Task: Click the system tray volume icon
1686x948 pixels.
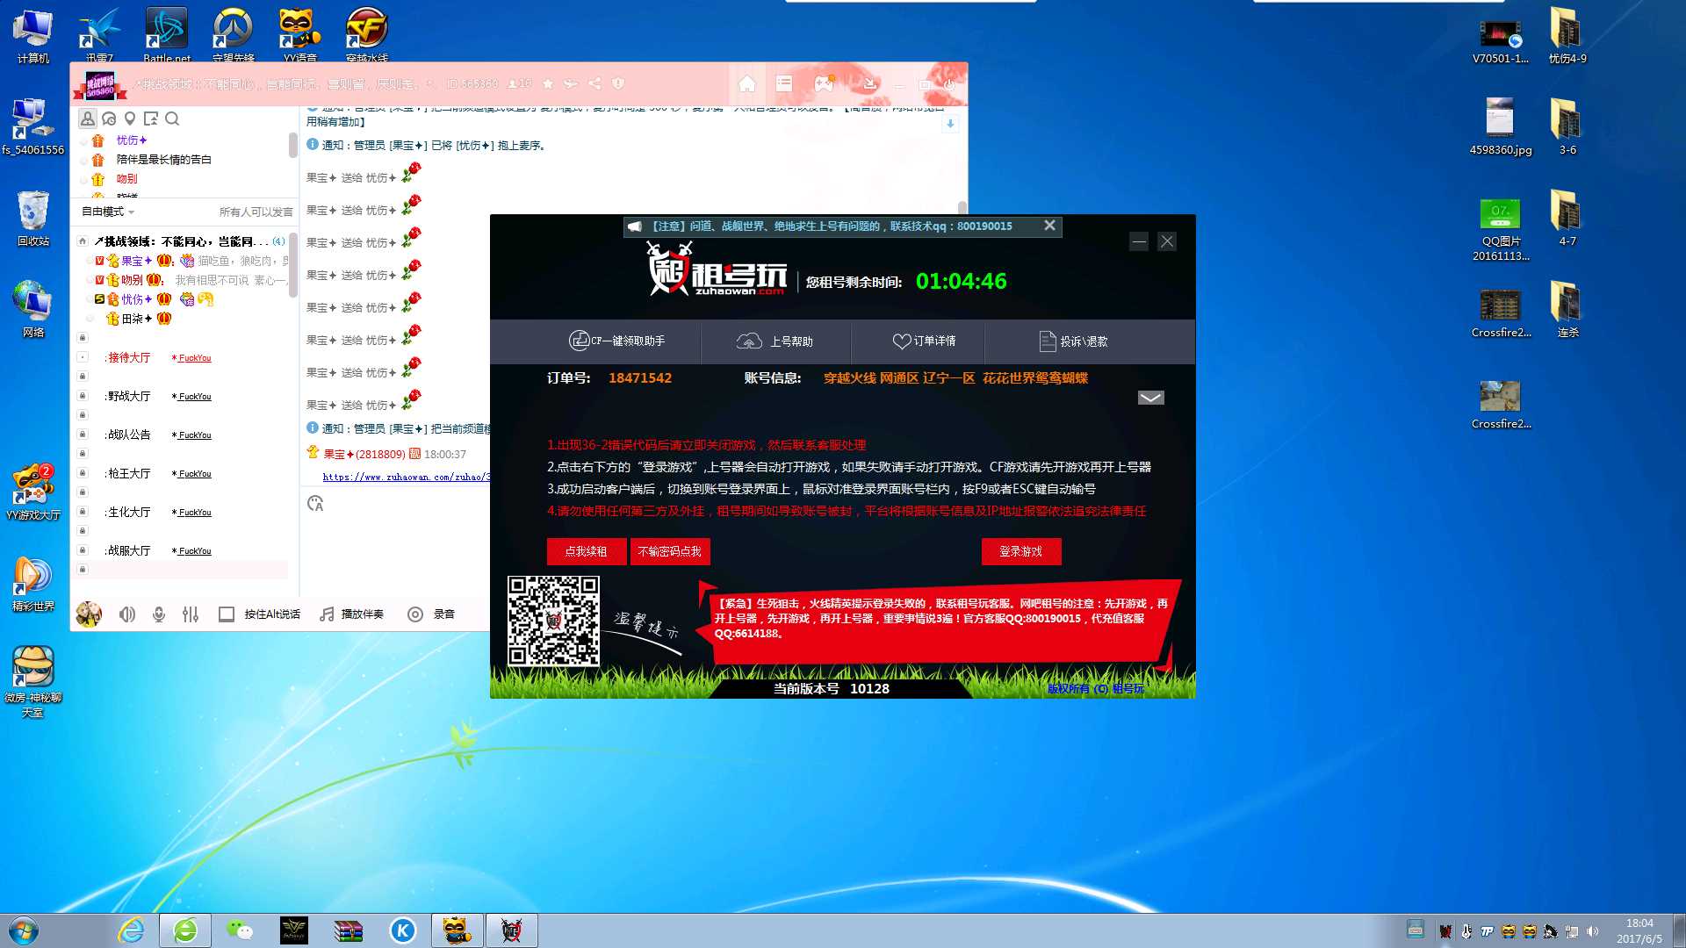Action: 1593,931
